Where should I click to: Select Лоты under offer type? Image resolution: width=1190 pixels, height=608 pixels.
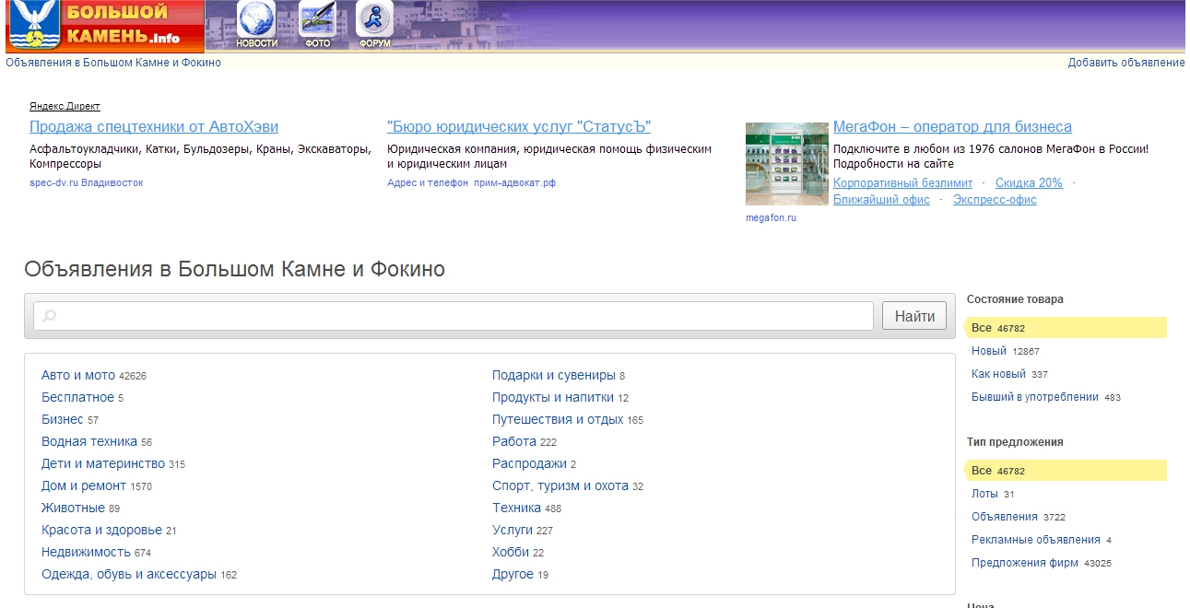[x=984, y=494]
